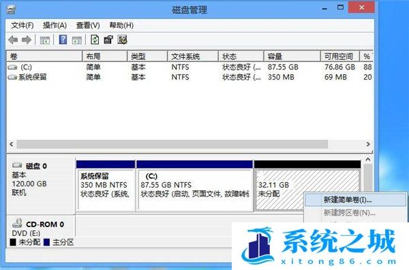409x270 pixels.
Task: Click the Refresh toolbar icon
Action: click(x=95, y=40)
